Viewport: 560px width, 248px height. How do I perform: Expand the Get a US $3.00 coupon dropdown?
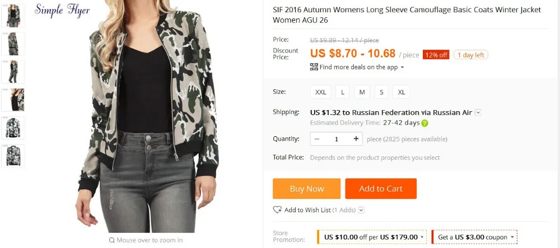pyautogui.click(x=512, y=237)
